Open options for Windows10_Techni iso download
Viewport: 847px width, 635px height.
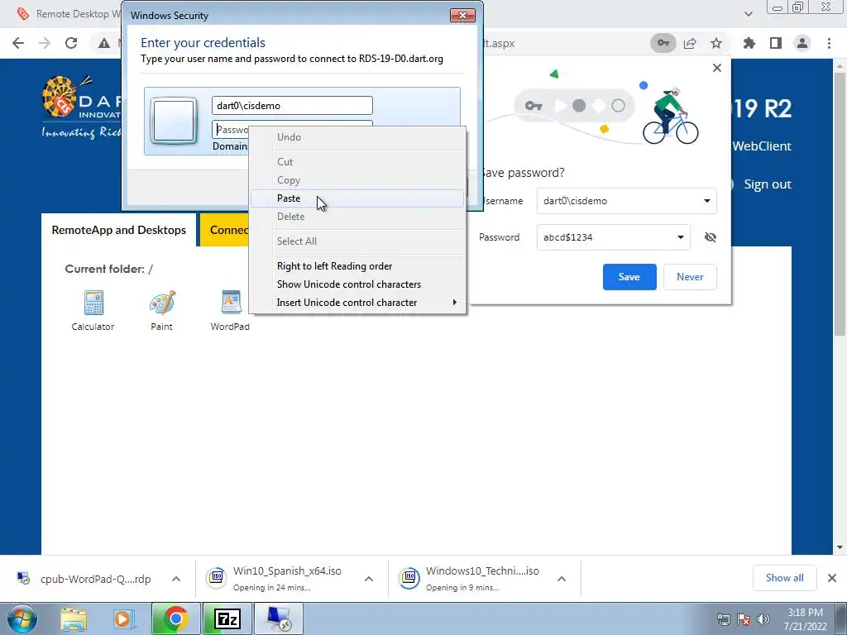pos(562,579)
